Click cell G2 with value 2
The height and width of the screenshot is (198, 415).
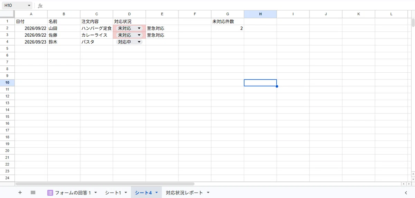228,28
